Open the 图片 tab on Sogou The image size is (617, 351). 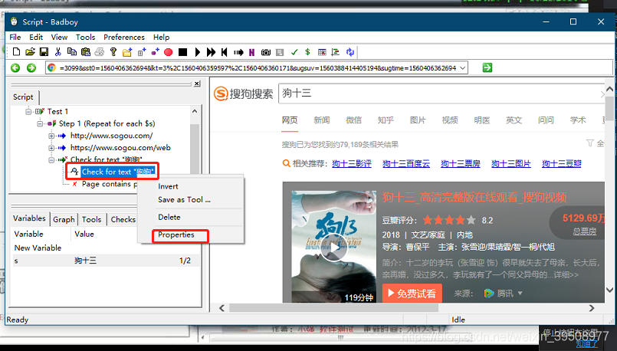(x=418, y=120)
